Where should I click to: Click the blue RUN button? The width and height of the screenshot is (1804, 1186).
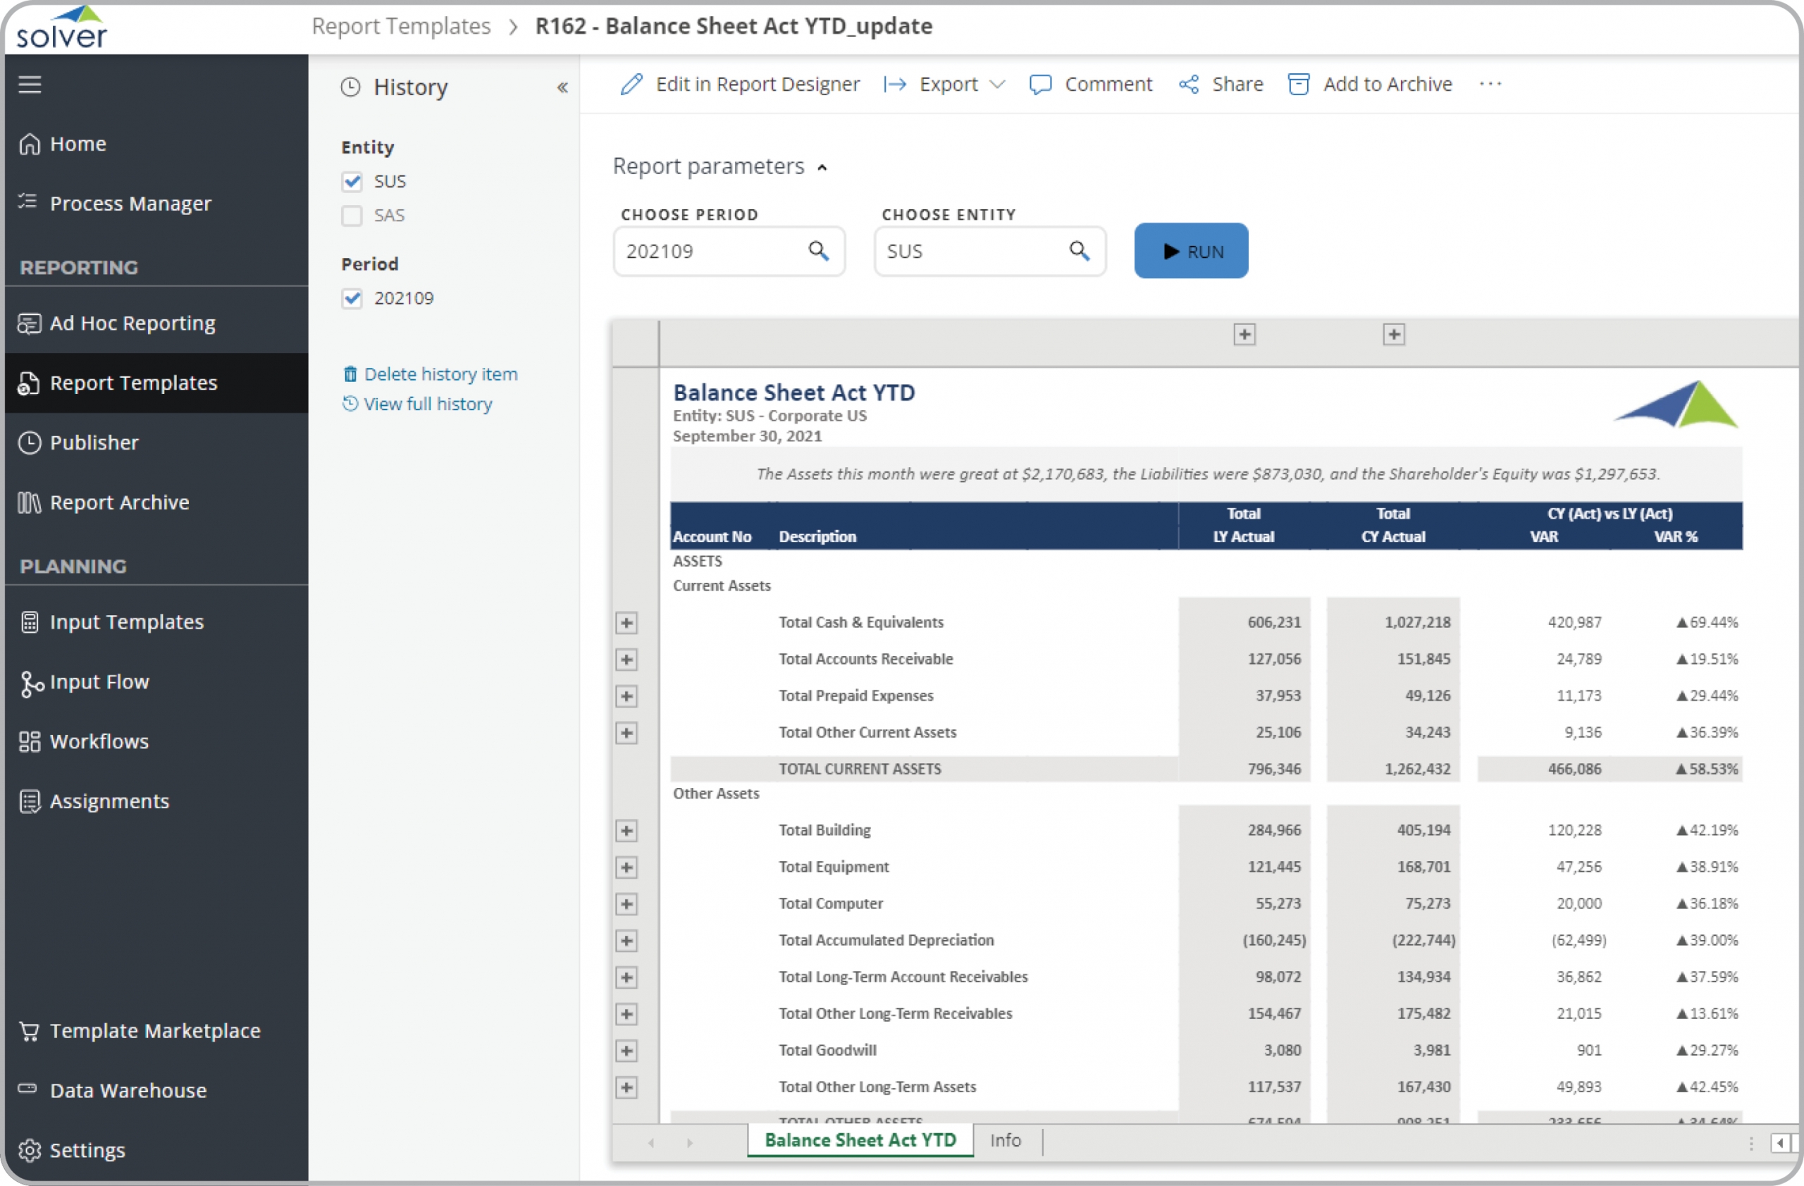click(1190, 251)
